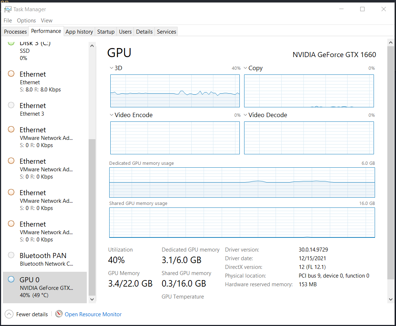Select the gray circle icon next to Ethernet 3

click(11, 105)
